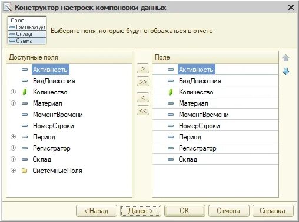The width and height of the screenshot is (299, 222).
Task: Click field icon next to НомерСтроки in available fields
Action: point(25,126)
